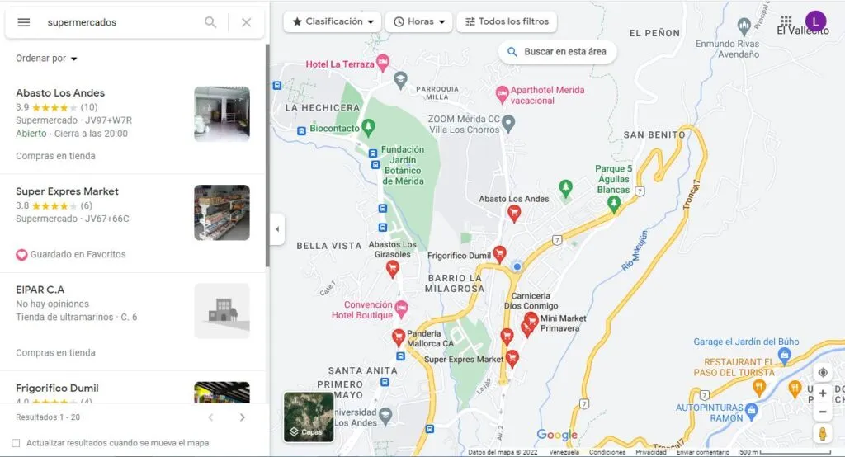The image size is (845, 457).
Task: Open the Horas filter dropdown
Action: click(419, 21)
